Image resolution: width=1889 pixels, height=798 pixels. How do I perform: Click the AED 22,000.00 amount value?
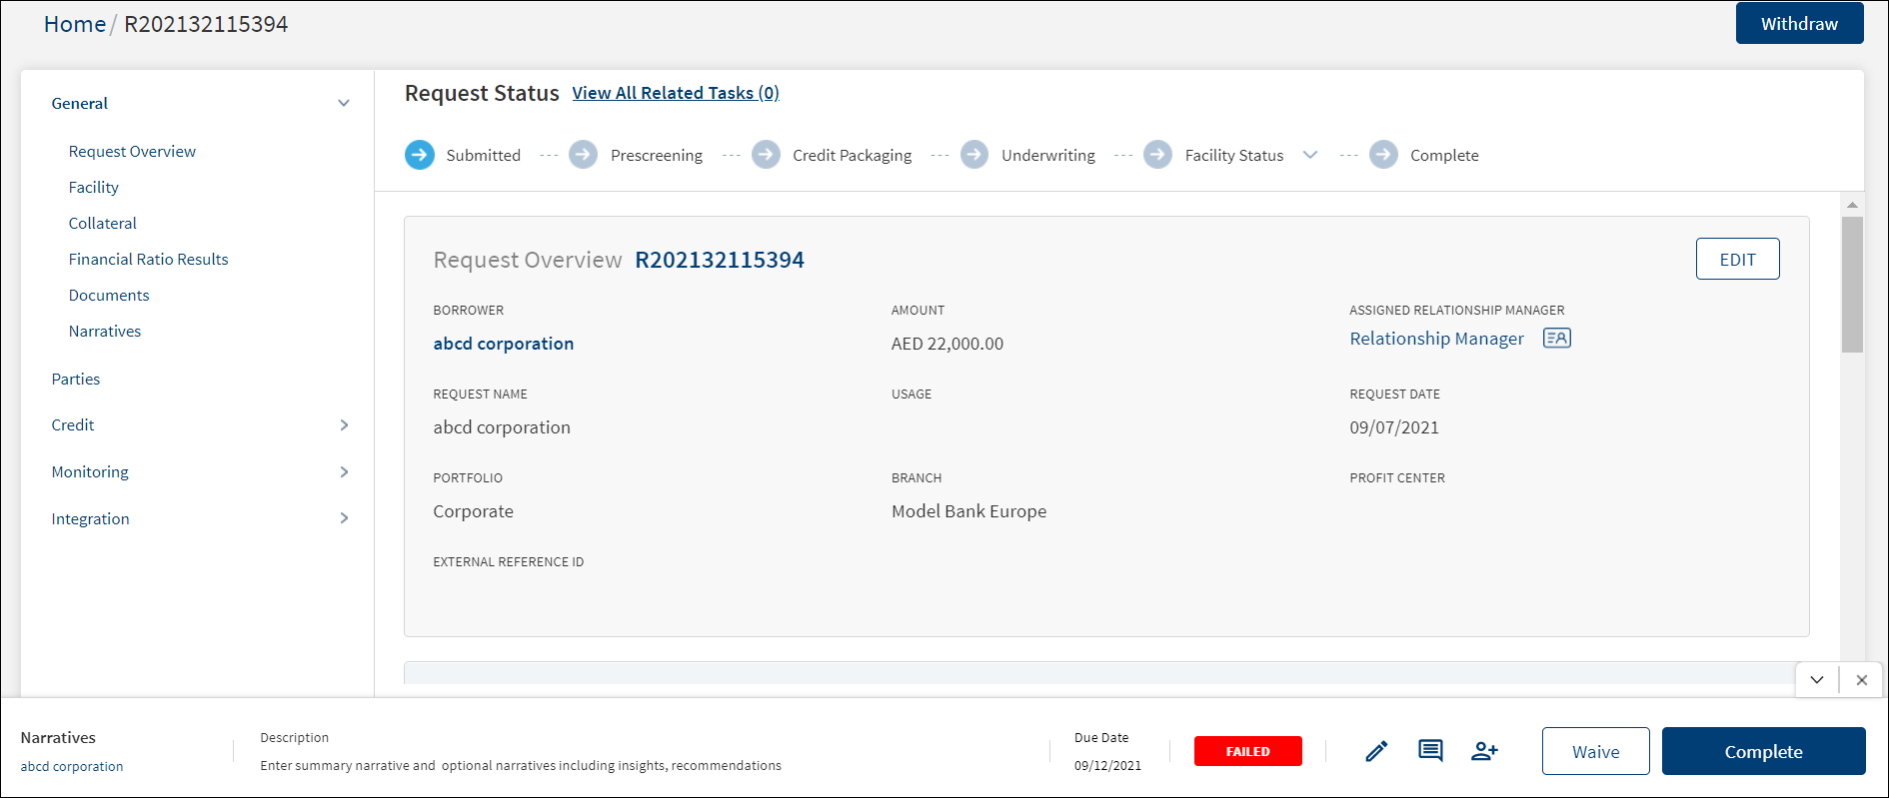click(947, 344)
